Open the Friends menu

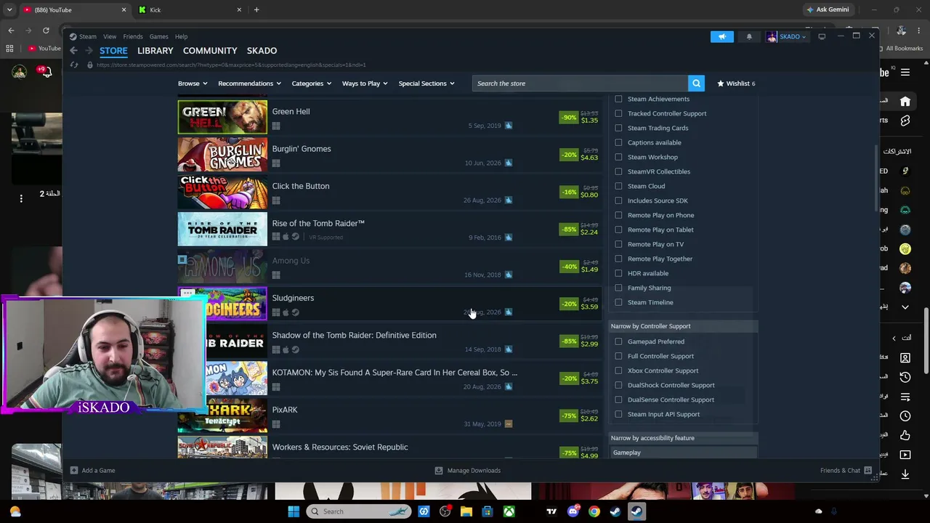click(133, 36)
